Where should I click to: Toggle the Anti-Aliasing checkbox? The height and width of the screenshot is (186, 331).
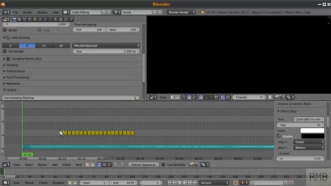tap(8, 38)
